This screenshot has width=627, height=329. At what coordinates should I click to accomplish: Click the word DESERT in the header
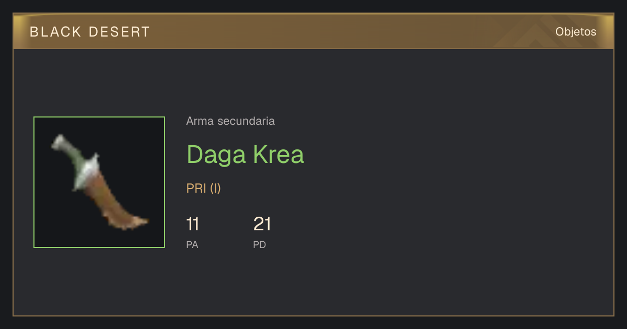pos(119,32)
